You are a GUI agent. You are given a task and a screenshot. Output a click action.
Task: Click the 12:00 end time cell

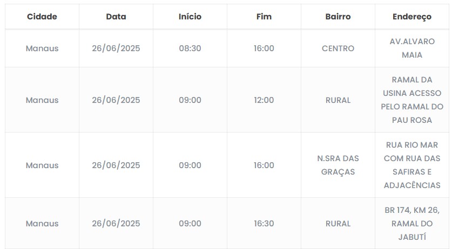(x=264, y=100)
